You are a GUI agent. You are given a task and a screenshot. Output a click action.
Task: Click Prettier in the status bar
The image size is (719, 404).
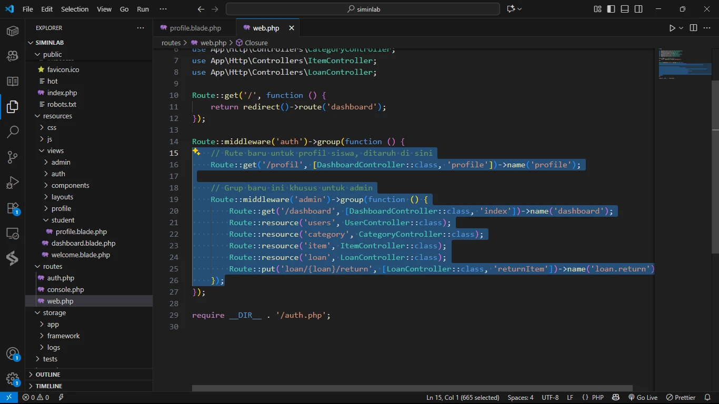pos(681,398)
